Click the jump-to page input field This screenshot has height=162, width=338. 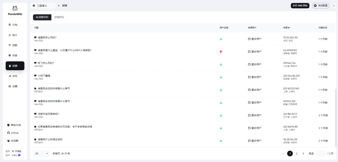[320, 154]
